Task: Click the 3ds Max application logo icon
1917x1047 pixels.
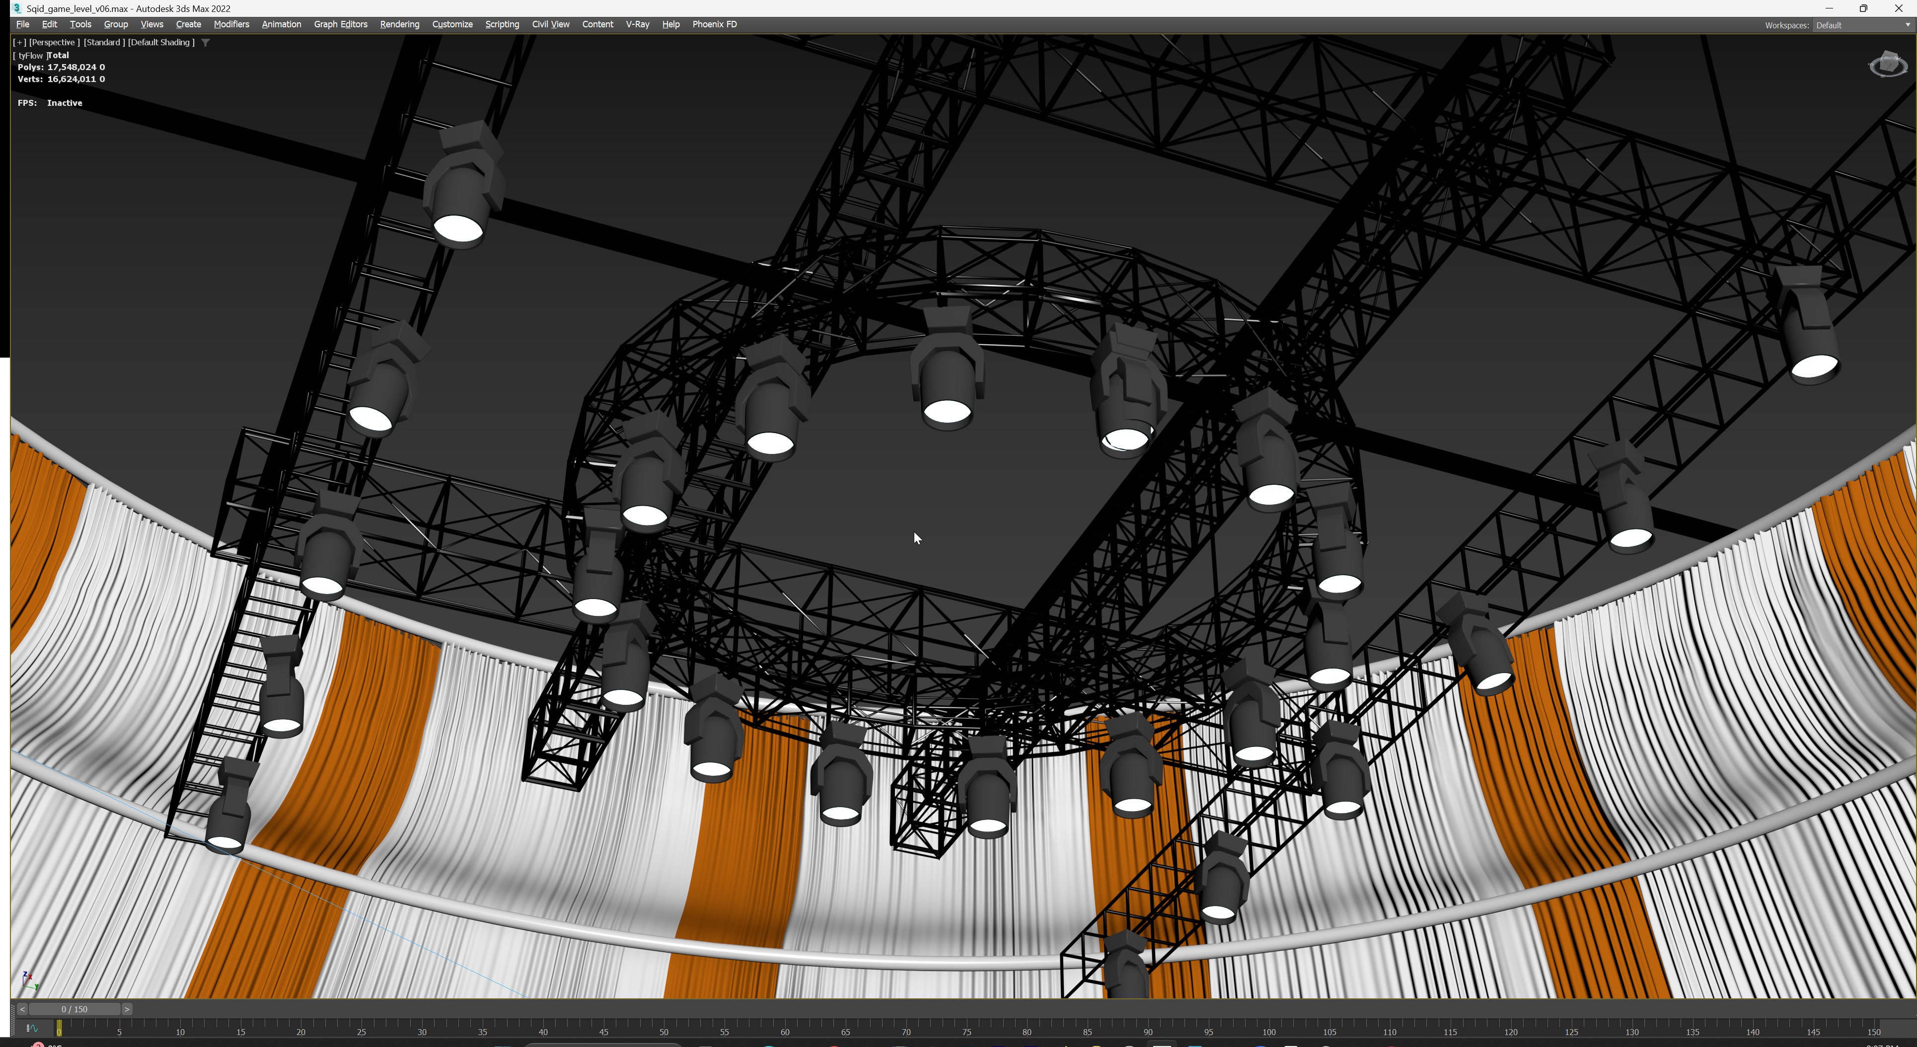Action: (16, 8)
